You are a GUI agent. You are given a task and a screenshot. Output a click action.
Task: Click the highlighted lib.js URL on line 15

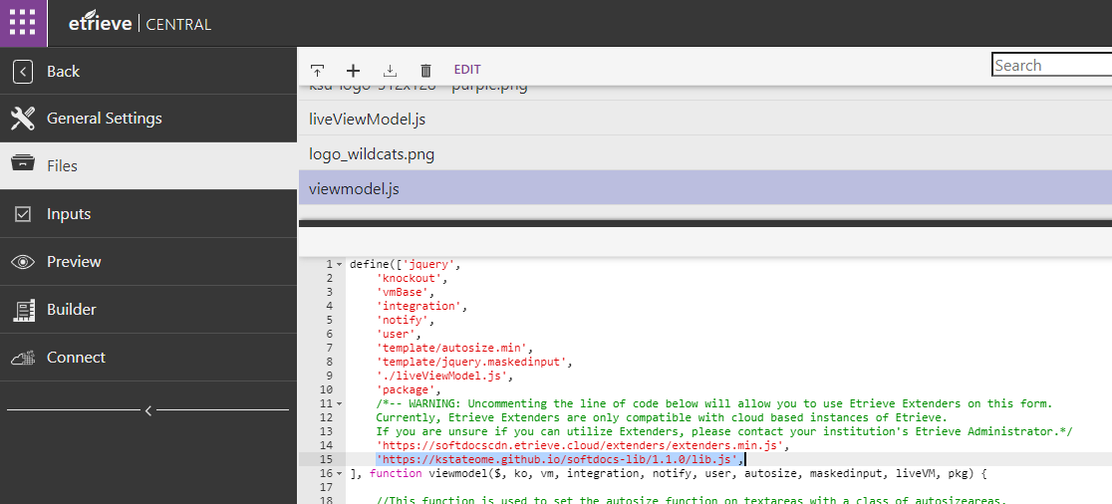[558, 459]
